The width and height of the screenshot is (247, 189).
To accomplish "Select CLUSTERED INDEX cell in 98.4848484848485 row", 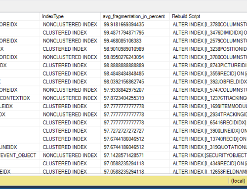I will (x=70, y=74).
